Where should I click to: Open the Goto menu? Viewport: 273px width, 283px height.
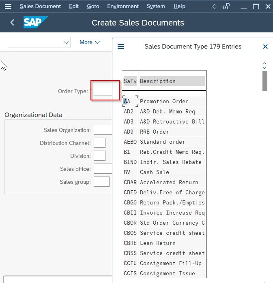(93, 6)
